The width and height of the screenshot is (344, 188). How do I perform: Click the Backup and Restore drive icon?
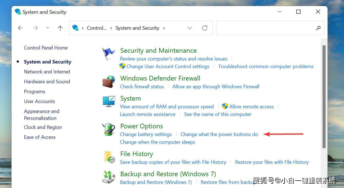coord(108,177)
